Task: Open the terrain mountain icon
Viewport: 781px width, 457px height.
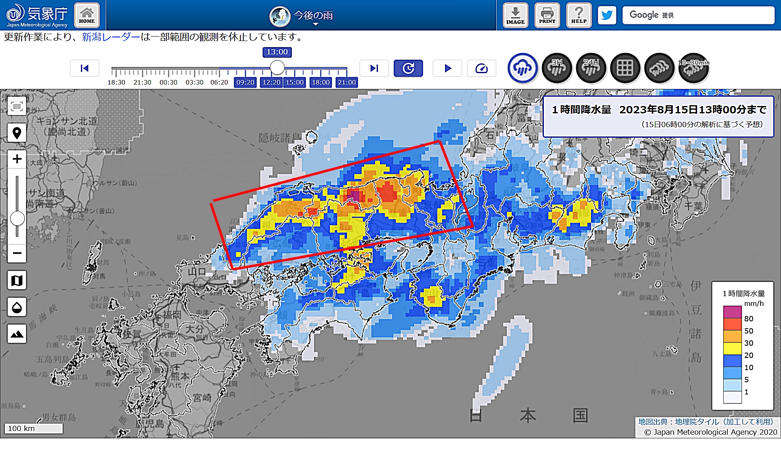Action: (x=17, y=334)
